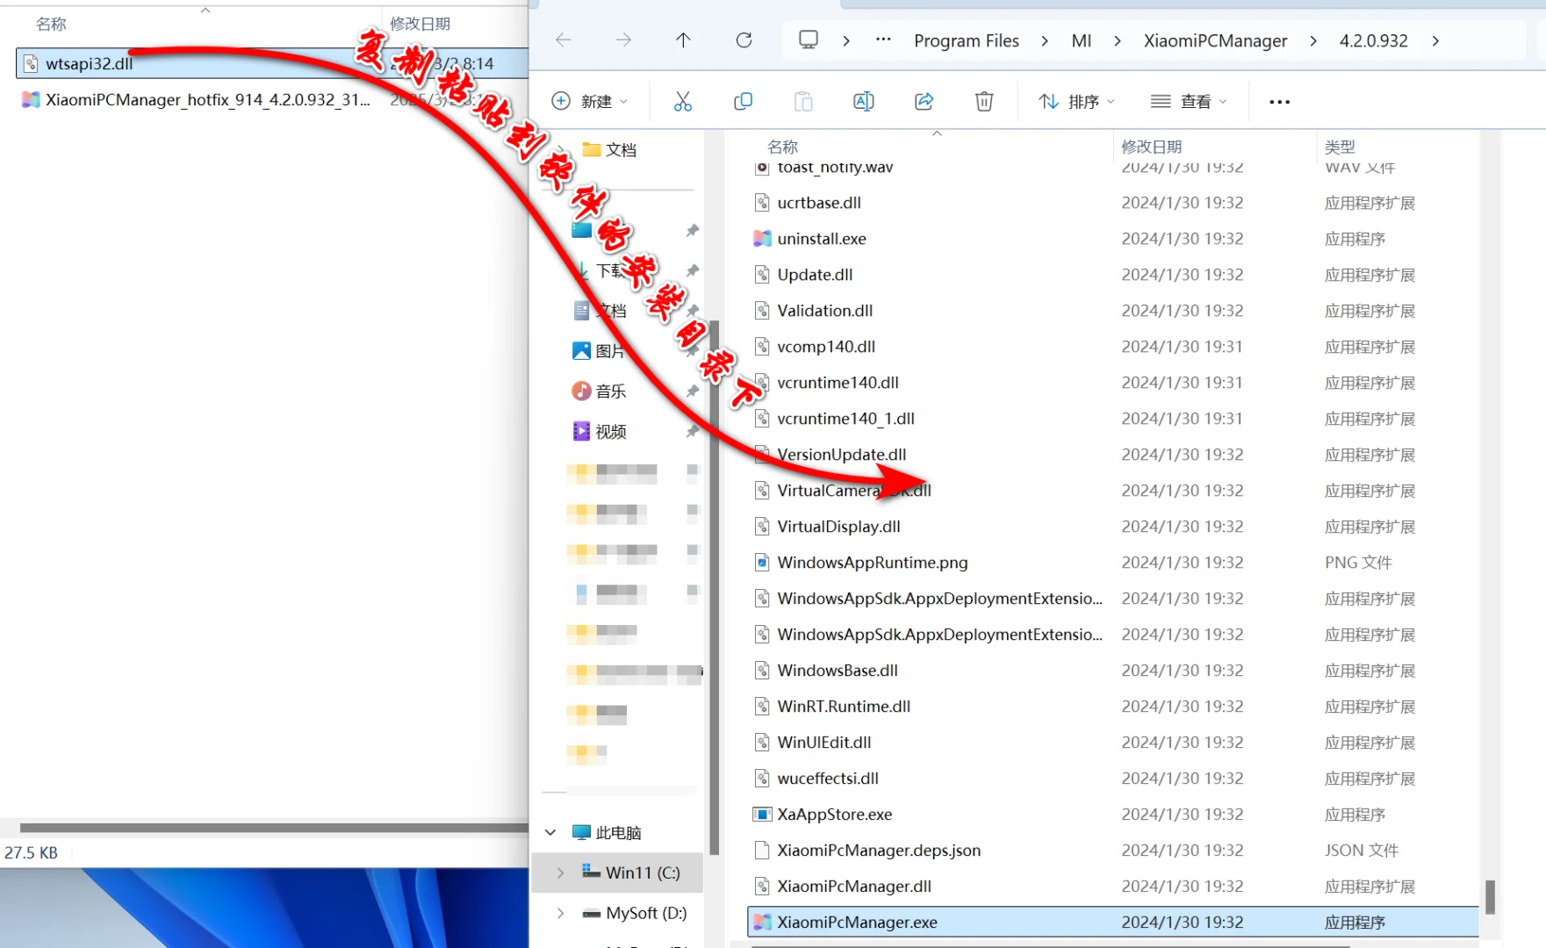Viewport: 1546px width, 948px height.
Task: Cut the selected file with scissors icon
Action: pyautogui.click(x=683, y=102)
